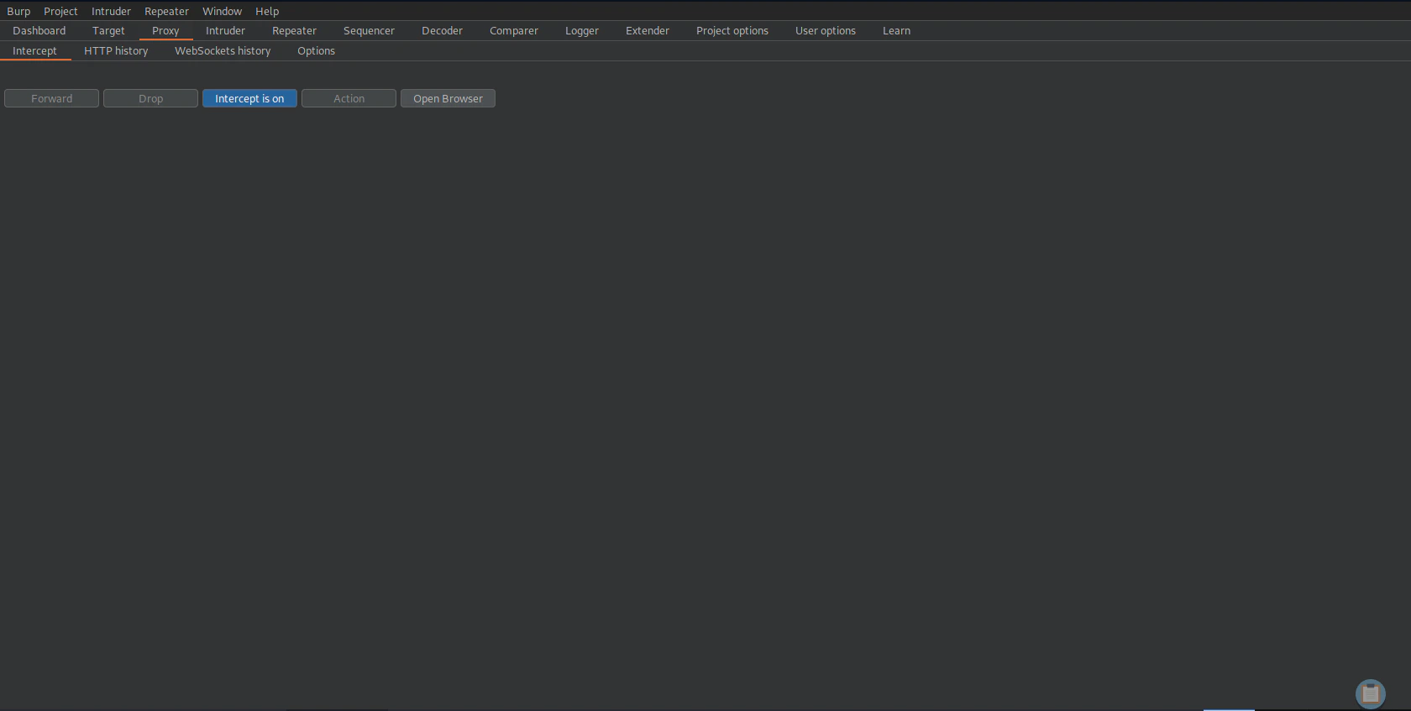Open the Burp menu
1411x711 pixels.
tap(18, 11)
